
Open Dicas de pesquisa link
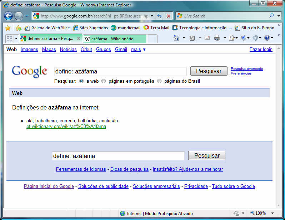click(129, 169)
